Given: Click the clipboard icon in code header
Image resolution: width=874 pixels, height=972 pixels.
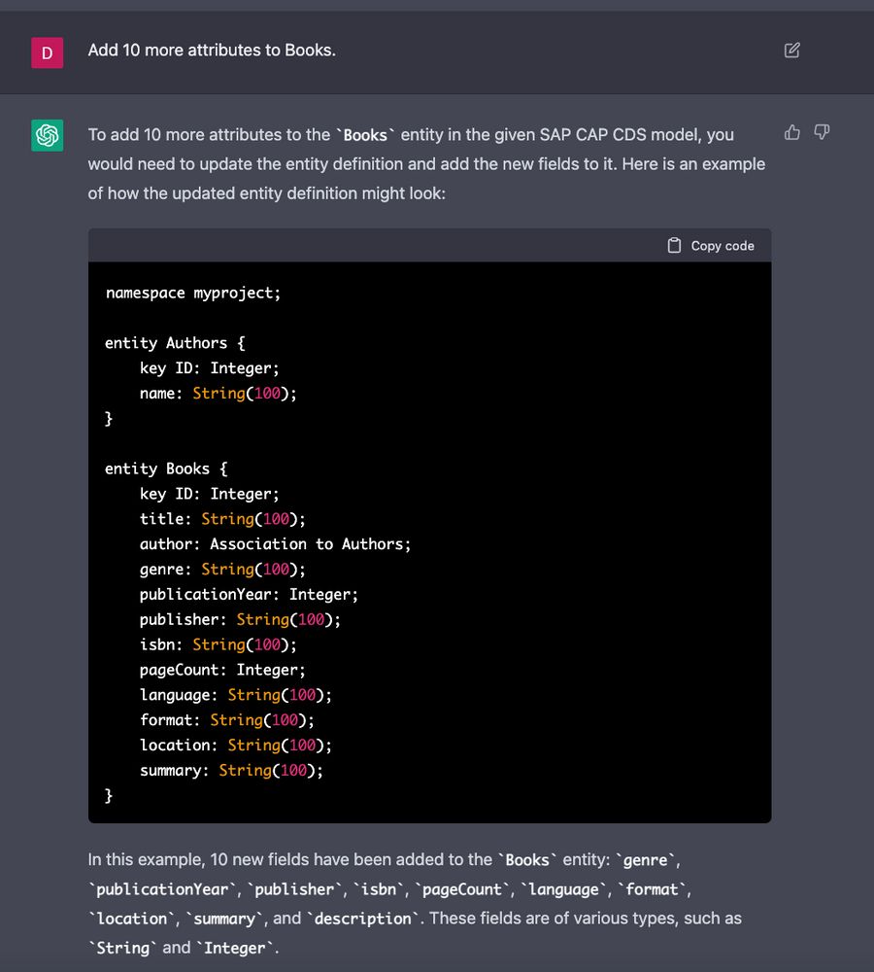Looking at the screenshot, I should coord(674,246).
